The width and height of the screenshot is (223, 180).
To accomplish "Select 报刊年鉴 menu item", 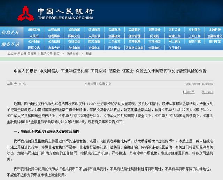I will tap(215, 41).
